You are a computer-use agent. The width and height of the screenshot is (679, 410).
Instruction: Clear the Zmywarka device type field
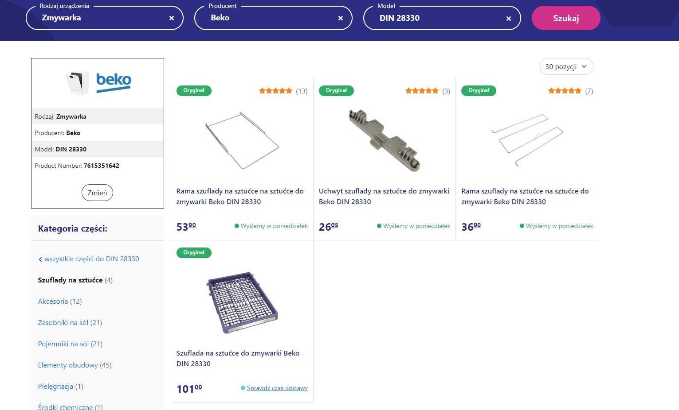172,18
